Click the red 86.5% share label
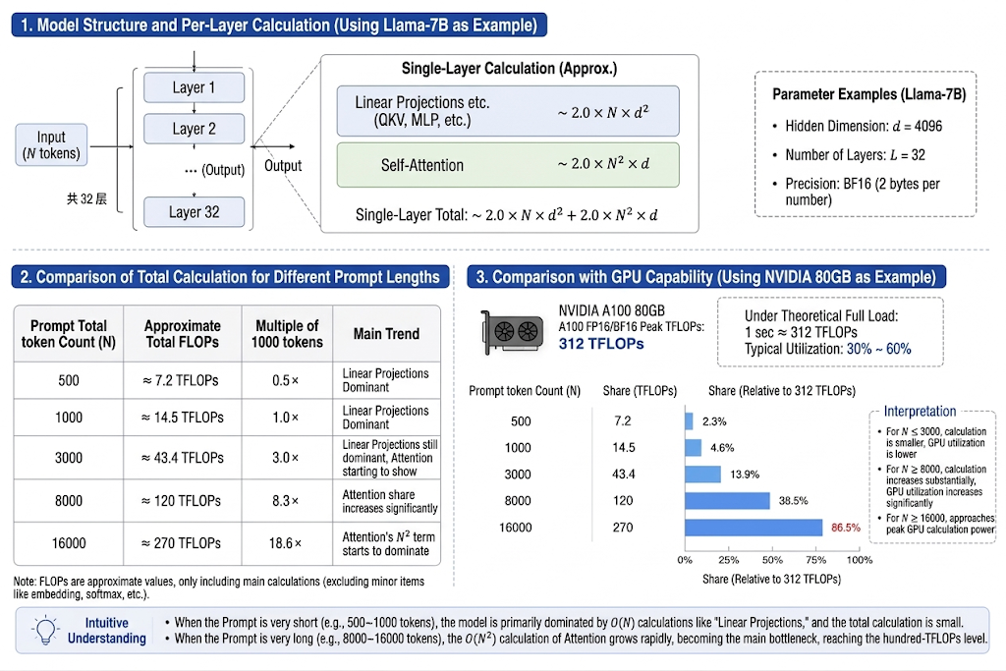Viewport: 1006px width, 671px height. coord(846,528)
